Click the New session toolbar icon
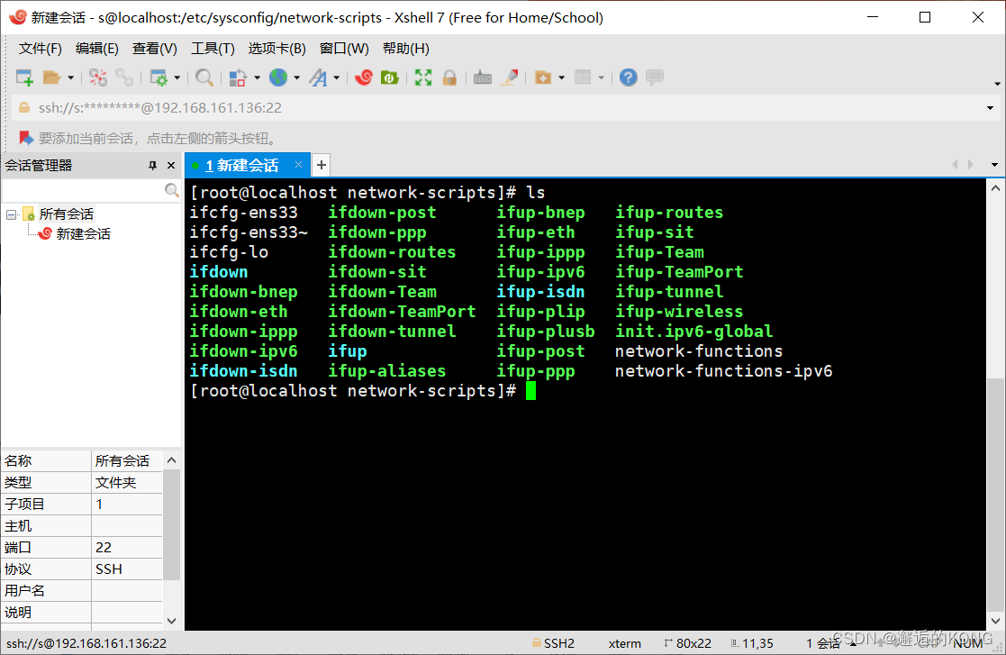1006x655 pixels. [x=24, y=77]
